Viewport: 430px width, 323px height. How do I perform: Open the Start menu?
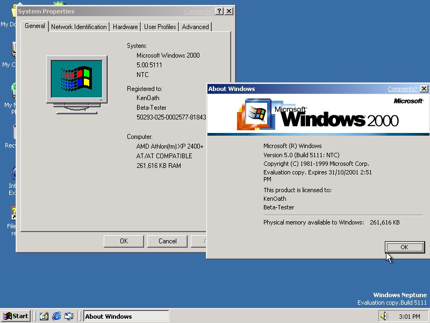point(16,316)
